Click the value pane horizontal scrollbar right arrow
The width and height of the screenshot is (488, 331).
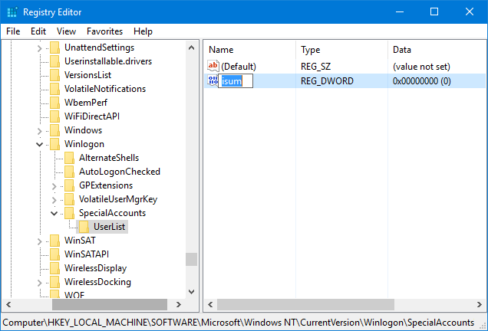[480, 305]
